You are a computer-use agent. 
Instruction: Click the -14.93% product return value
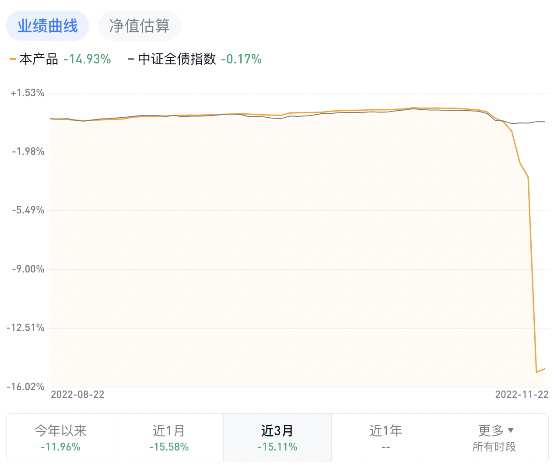[x=87, y=59]
